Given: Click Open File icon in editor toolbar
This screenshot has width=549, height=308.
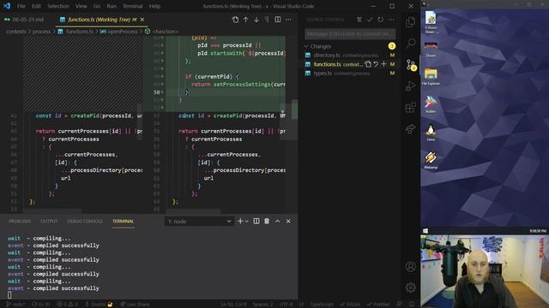Looking at the screenshot, I should click(x=235, y=20).
